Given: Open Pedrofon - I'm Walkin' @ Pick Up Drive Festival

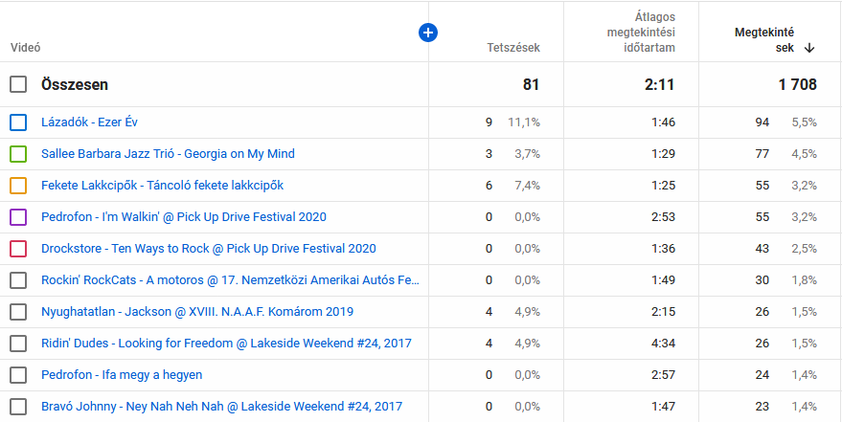Looking at the screenshot, I should pos(184,217).
